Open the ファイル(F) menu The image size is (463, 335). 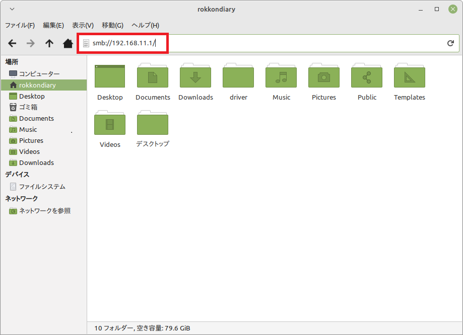[20, 25]
